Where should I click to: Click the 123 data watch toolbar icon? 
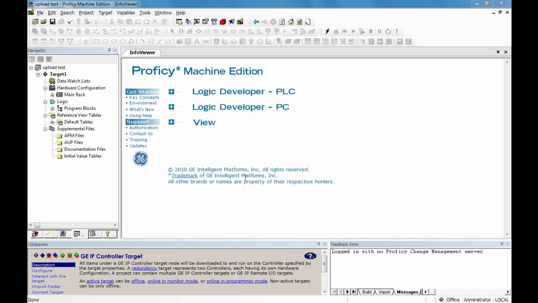tap(214, 22)
